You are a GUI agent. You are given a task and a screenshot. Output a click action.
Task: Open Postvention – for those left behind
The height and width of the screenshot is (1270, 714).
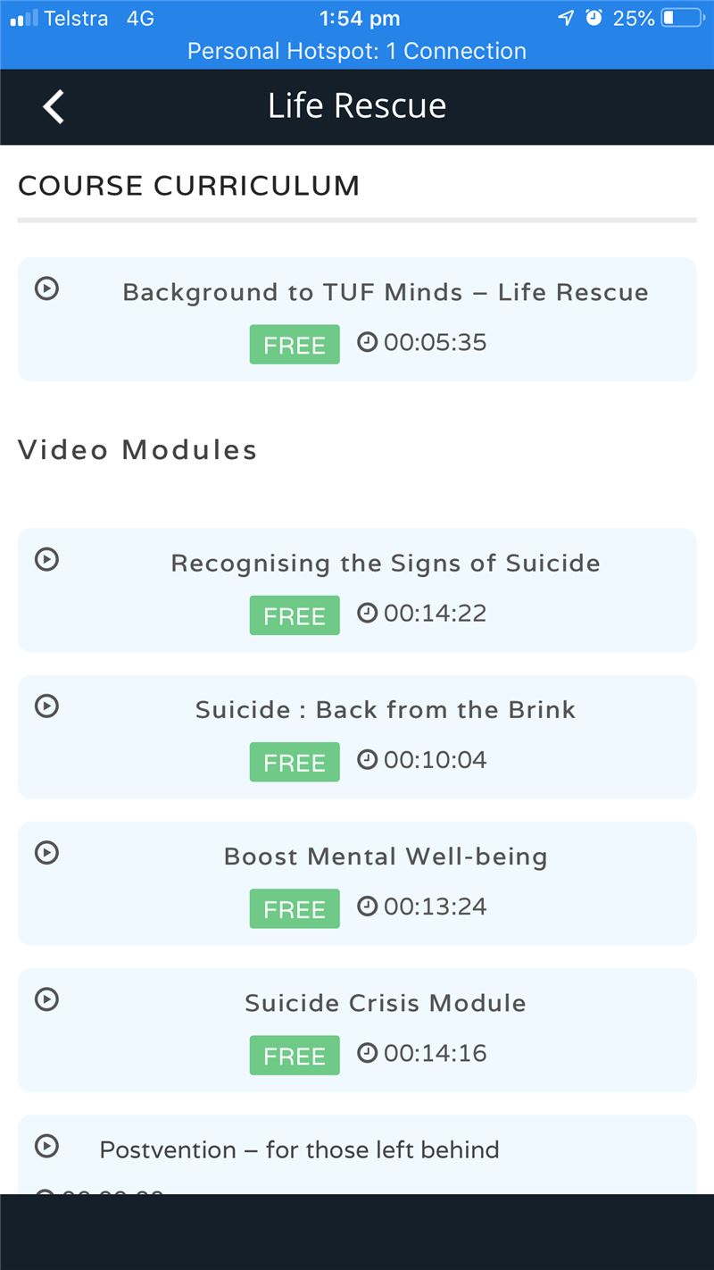click(x=299, y=1149)
